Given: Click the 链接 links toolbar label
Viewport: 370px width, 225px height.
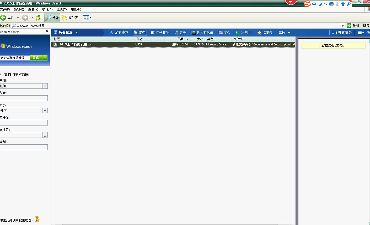Looking at the screenshot, I should tap(366, 26).
